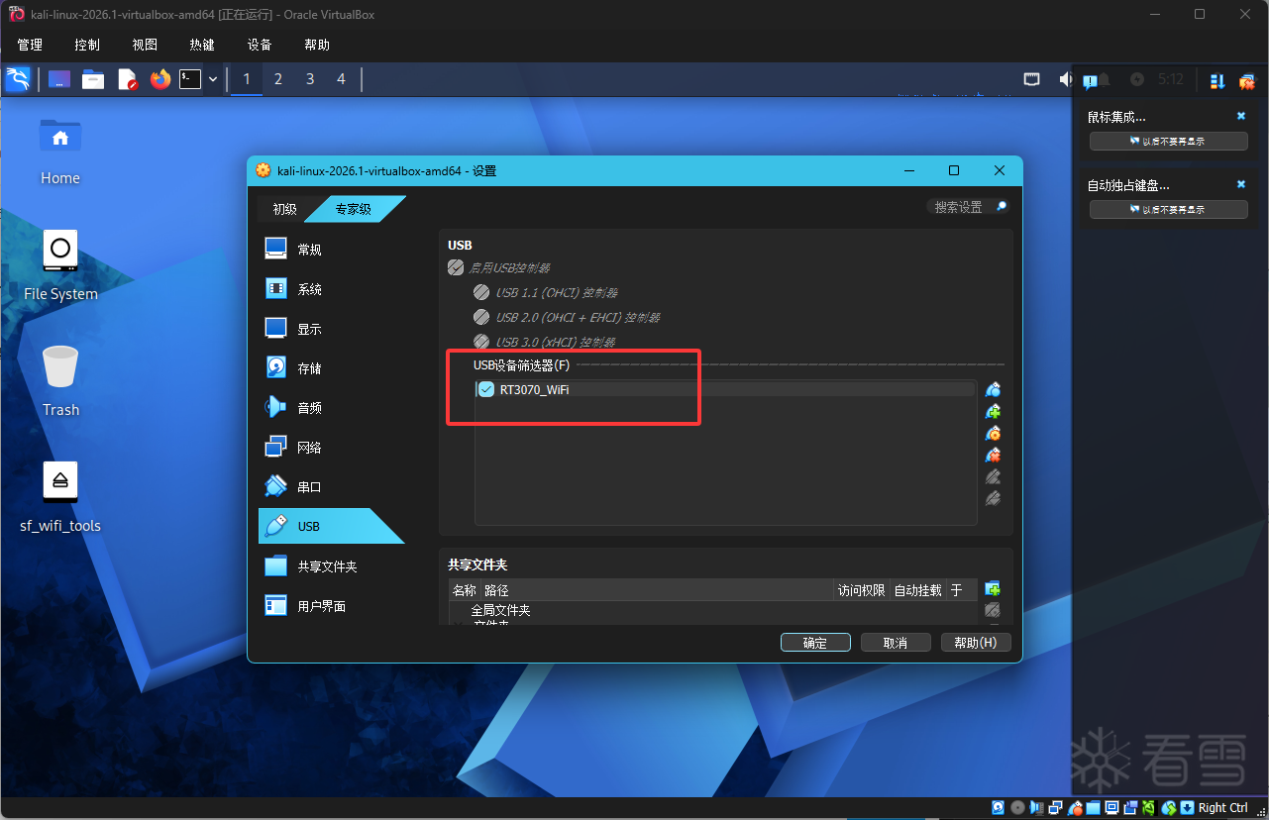The width and height of the screenshot is (1269, 820).
Task: Add a new shared folder
Action: [x=993, y=589]
